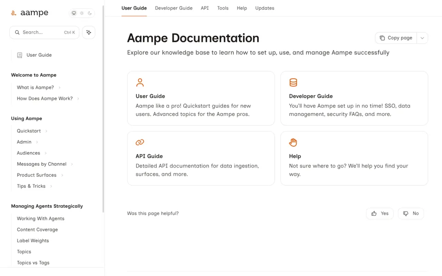The width and height of the screenshot is (442, 276).
Task: Expand the Audiences section chevron
Action: 46,153
